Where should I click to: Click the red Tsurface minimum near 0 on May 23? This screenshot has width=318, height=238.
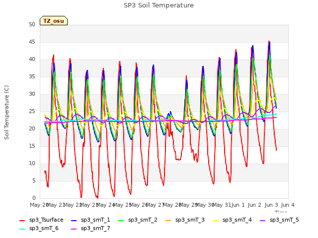point(97,197)
